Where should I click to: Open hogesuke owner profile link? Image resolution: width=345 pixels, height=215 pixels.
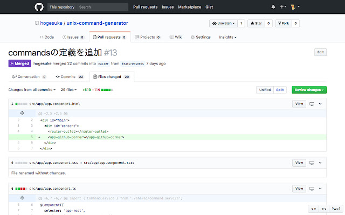pos(51,23)
